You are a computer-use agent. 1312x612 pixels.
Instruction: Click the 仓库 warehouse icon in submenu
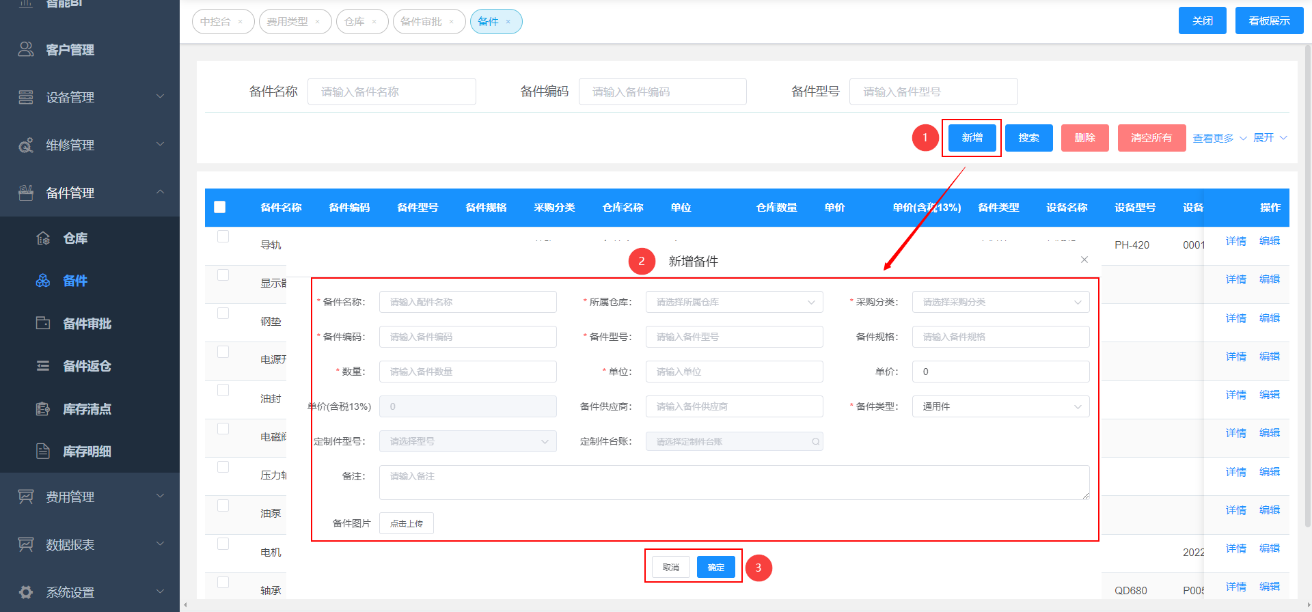(43, 238)
